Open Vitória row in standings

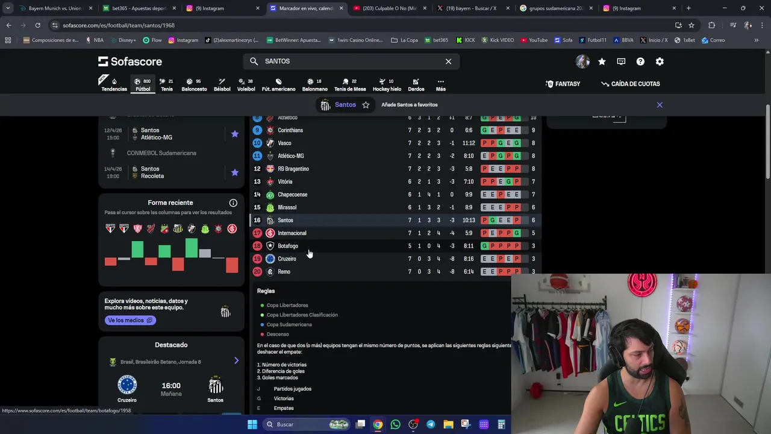395,181
